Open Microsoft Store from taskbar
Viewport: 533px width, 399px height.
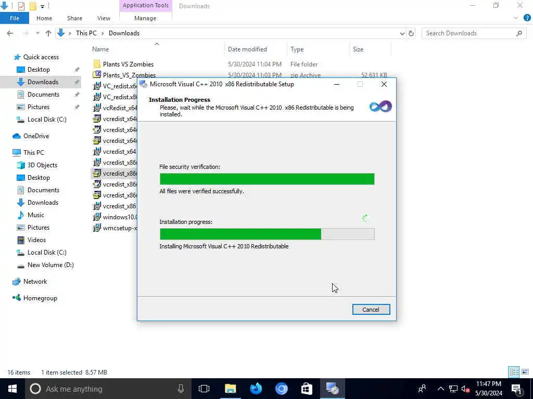tap(307, 389)
